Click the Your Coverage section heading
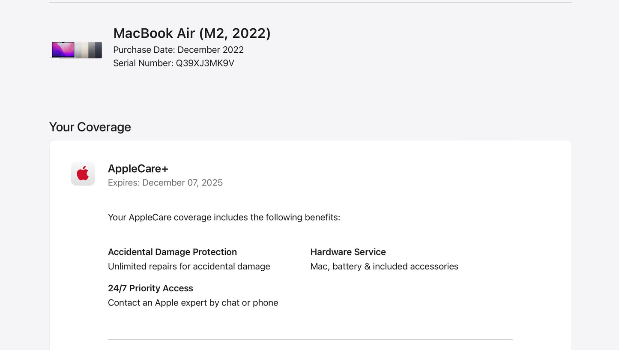Image resolution: width=619 pixels, height=350 pixels. 90,127
